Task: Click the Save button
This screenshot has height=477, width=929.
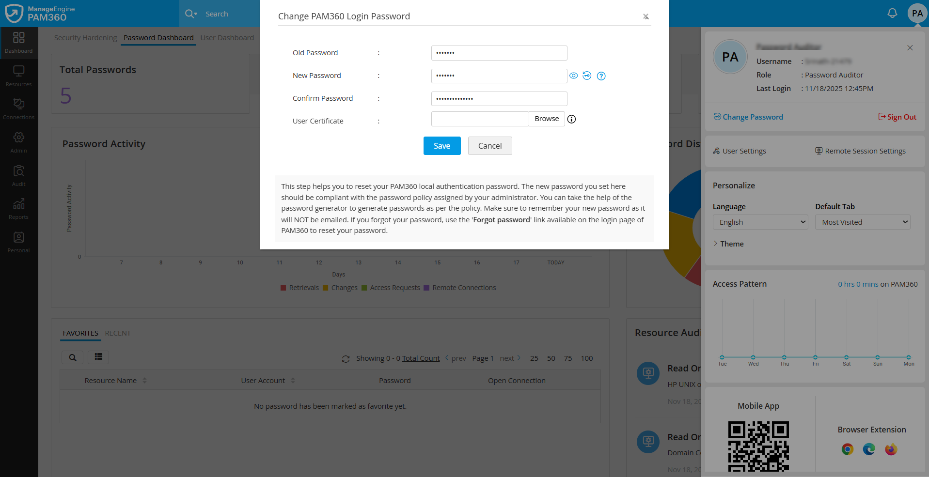Action: point(441,146)
